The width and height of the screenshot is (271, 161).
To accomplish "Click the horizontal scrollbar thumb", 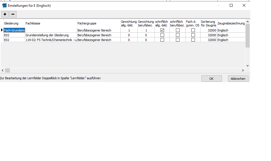I will (7, 70).
